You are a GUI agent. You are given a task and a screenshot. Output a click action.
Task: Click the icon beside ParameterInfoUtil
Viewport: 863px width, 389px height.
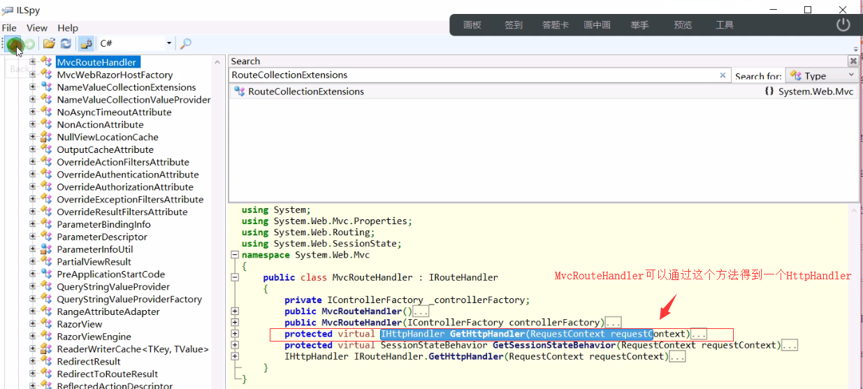[46, 249]
